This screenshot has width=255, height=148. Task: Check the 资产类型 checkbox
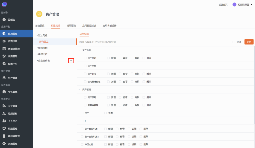85,66
